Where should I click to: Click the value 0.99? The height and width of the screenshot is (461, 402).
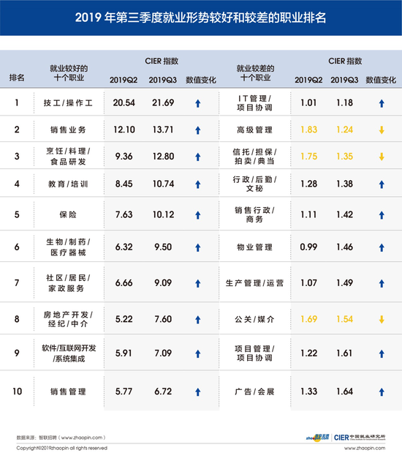click(x=308, y=247)
